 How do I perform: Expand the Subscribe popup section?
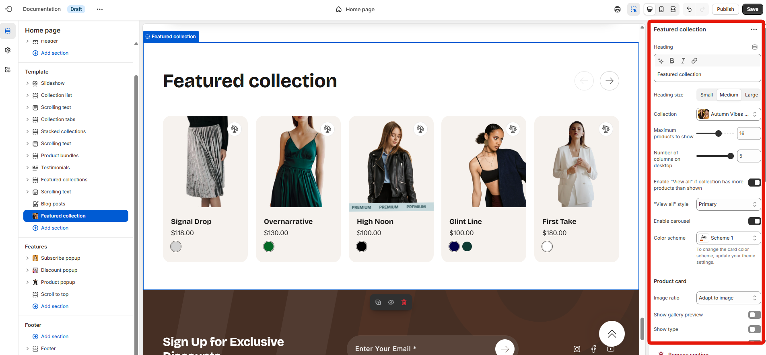[27, 258]
